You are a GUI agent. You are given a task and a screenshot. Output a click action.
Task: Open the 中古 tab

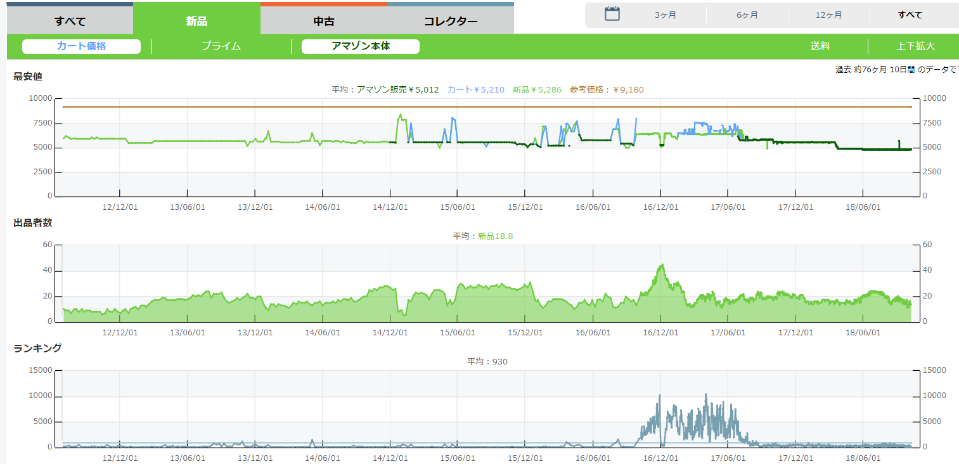[x=324, y=20]
